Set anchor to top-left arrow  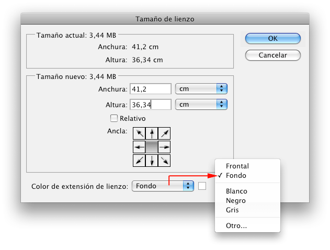(x=139, y=133)
